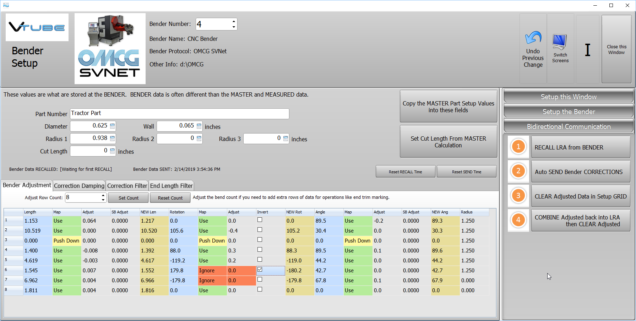
Task: Click into the Part Number text field
Action: 179,114
